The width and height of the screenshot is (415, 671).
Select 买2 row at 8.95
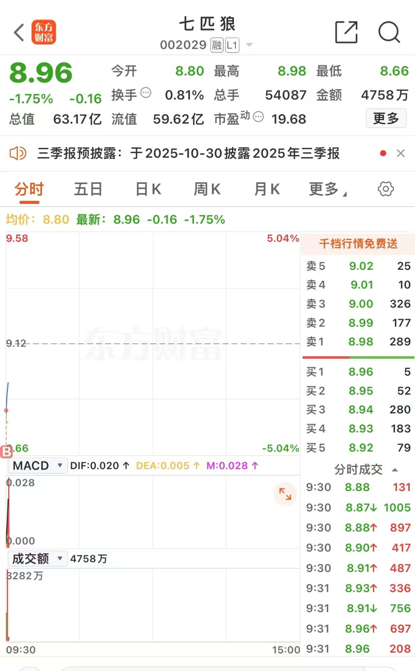point(358,391)
